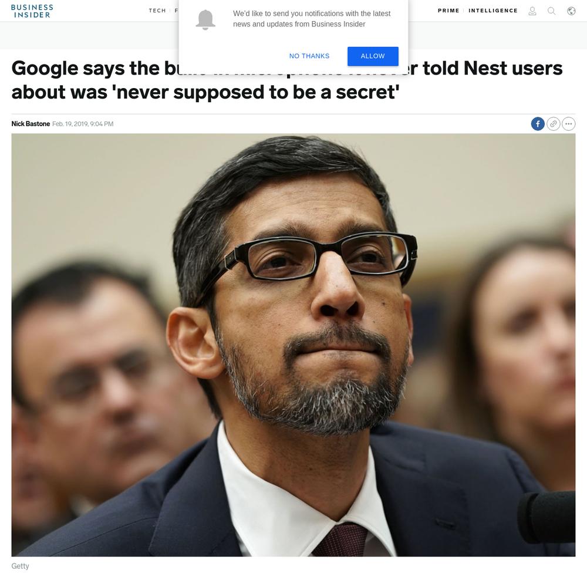Click the partially hidden nav item beside Tech

176,11
